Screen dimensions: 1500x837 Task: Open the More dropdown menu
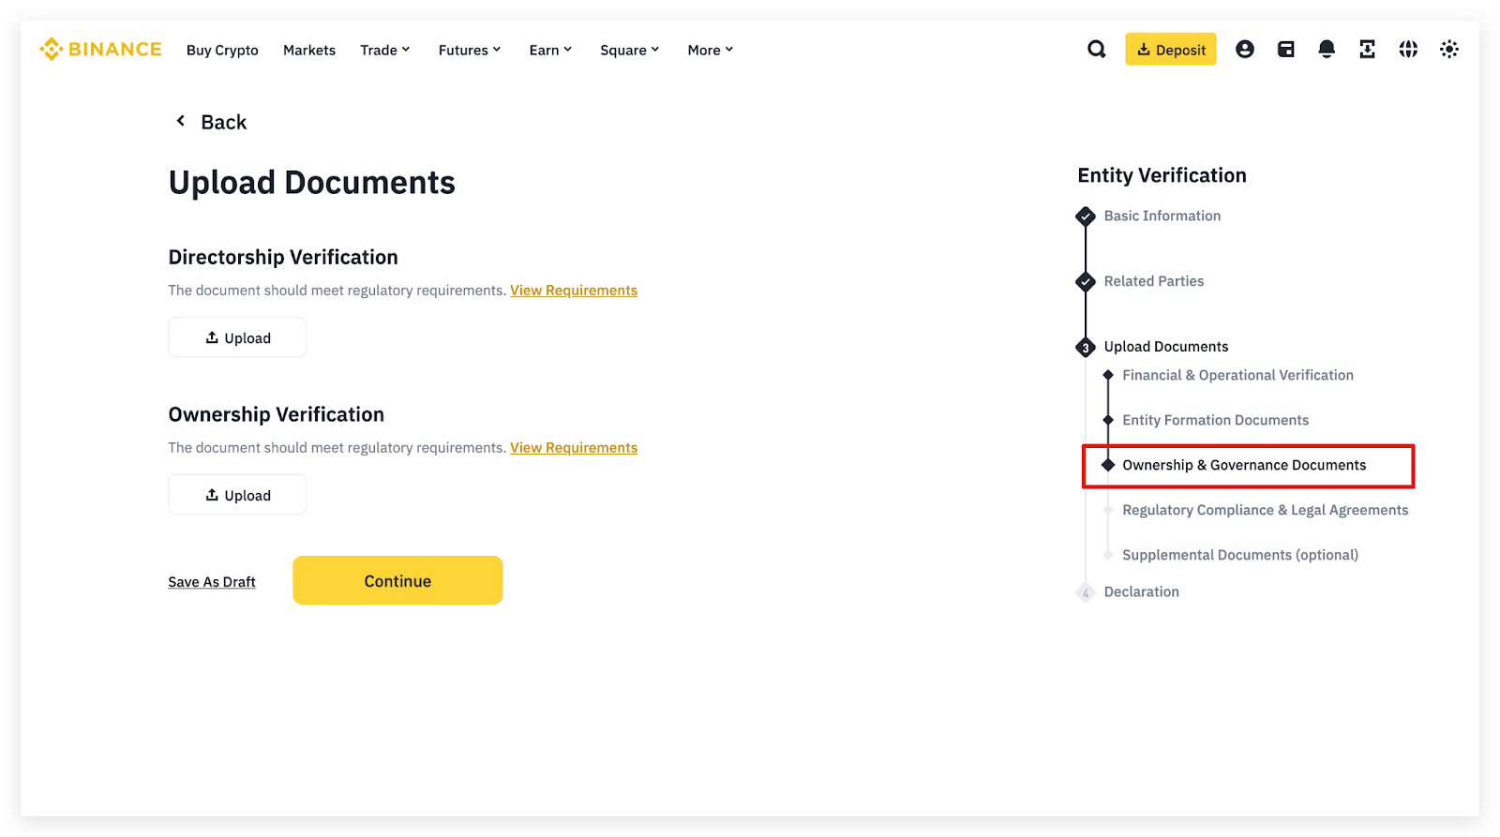click(710, 51)
